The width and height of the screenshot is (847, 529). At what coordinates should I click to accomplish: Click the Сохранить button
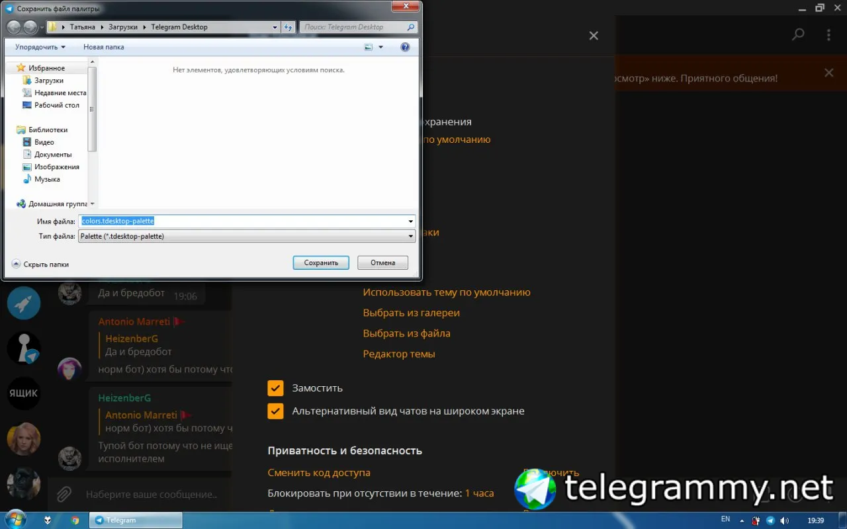tap(321, 263)
